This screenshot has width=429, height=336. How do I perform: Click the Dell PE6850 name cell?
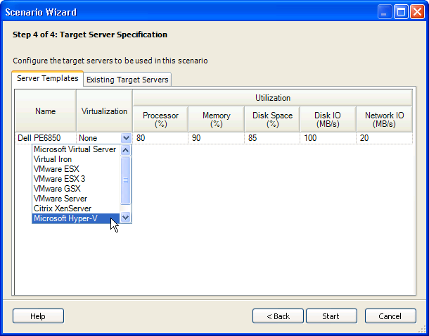click(46, 138)
